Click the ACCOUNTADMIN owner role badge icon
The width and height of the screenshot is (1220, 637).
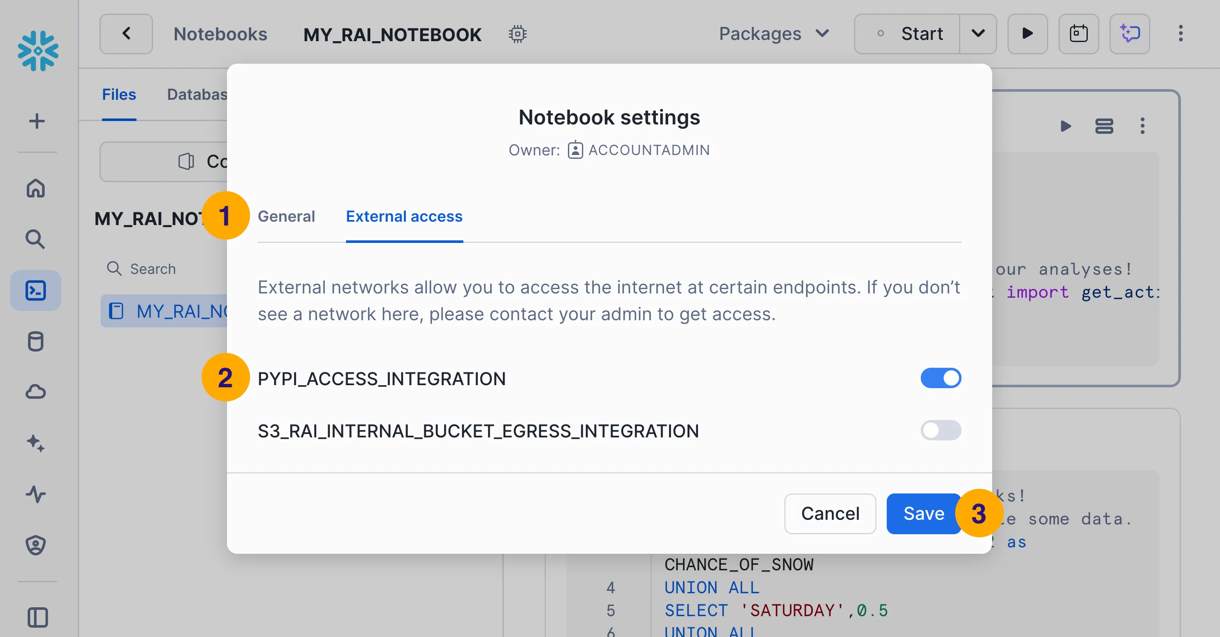575,150
